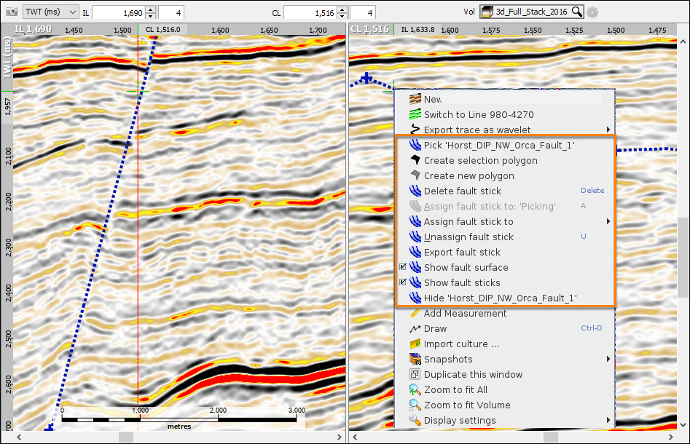Click the Duplicate this window icon
Image resolution: width=690 pixels, height=444 pixels.
coord(415,375)
